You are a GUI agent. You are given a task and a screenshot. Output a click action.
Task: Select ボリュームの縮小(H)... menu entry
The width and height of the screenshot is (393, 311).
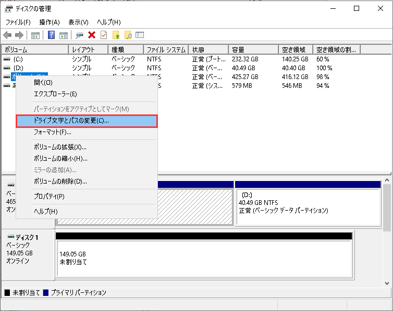pyautogui.click(x=60, y=159)
